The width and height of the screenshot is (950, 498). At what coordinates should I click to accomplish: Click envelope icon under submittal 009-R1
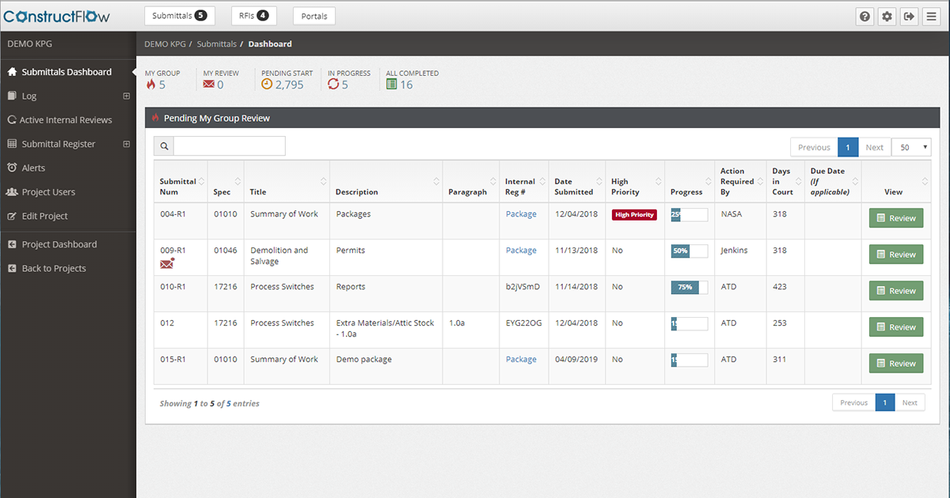tap(167, 263)
